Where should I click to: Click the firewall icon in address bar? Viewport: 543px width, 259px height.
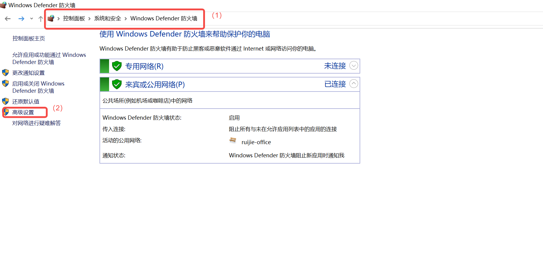pos(51,18)
